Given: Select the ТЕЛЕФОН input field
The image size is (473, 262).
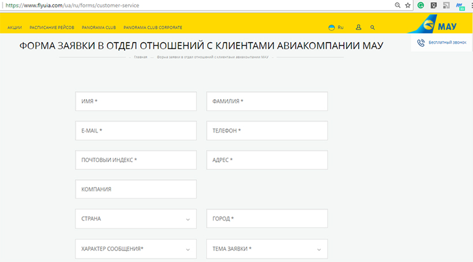Looking at the screenshot, I should (x=266, y=130).
